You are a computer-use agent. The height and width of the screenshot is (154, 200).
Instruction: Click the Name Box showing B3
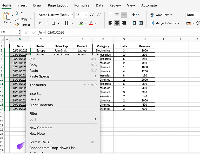pyautogui.click(x=9, y=33)
